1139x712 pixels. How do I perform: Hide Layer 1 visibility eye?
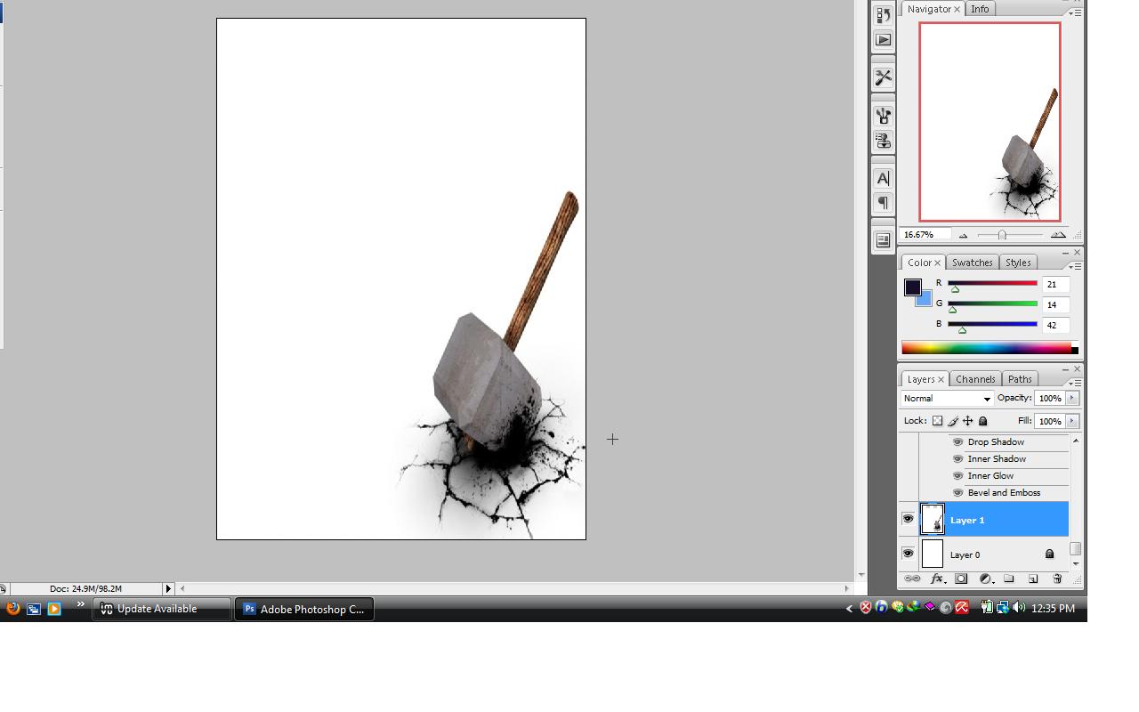[x=908, y=519]
